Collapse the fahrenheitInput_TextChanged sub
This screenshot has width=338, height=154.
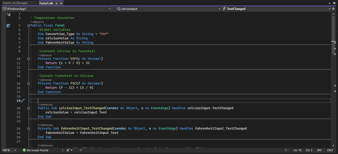point(28,129)
